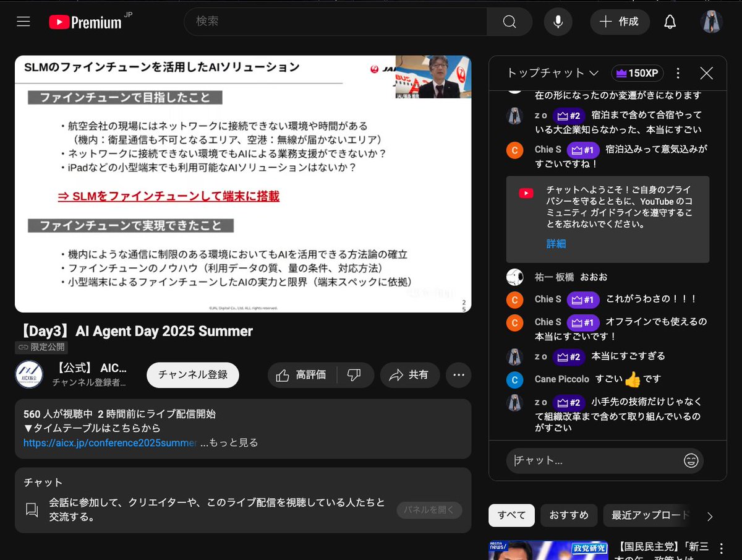Open aicx.jp conference2025summer link
The height and width of the screenshot is (560, 742).
point(110,443)
